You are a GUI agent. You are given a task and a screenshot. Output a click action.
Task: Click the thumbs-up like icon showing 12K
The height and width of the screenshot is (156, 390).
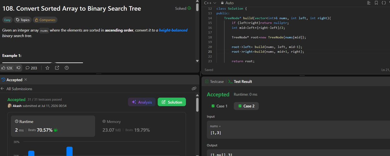coord(4,68)
